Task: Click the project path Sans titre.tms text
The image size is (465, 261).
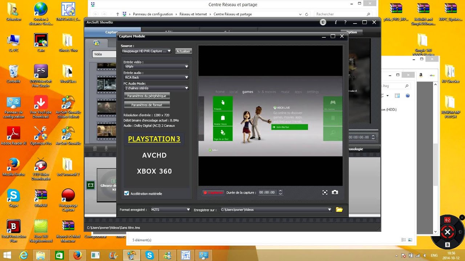Action: click(x=113, y=228)
